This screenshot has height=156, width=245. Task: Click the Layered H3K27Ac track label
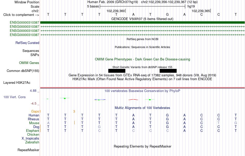[x=17, y=83]
